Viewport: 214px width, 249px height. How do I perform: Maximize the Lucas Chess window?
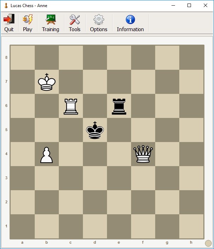[189, 6]
